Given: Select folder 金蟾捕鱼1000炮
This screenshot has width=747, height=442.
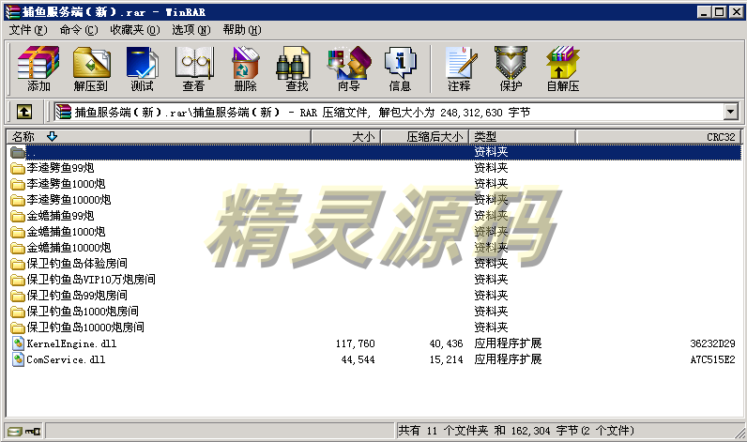Looking at the screenshot, I should pyautogui.click(x=66, y=232).
